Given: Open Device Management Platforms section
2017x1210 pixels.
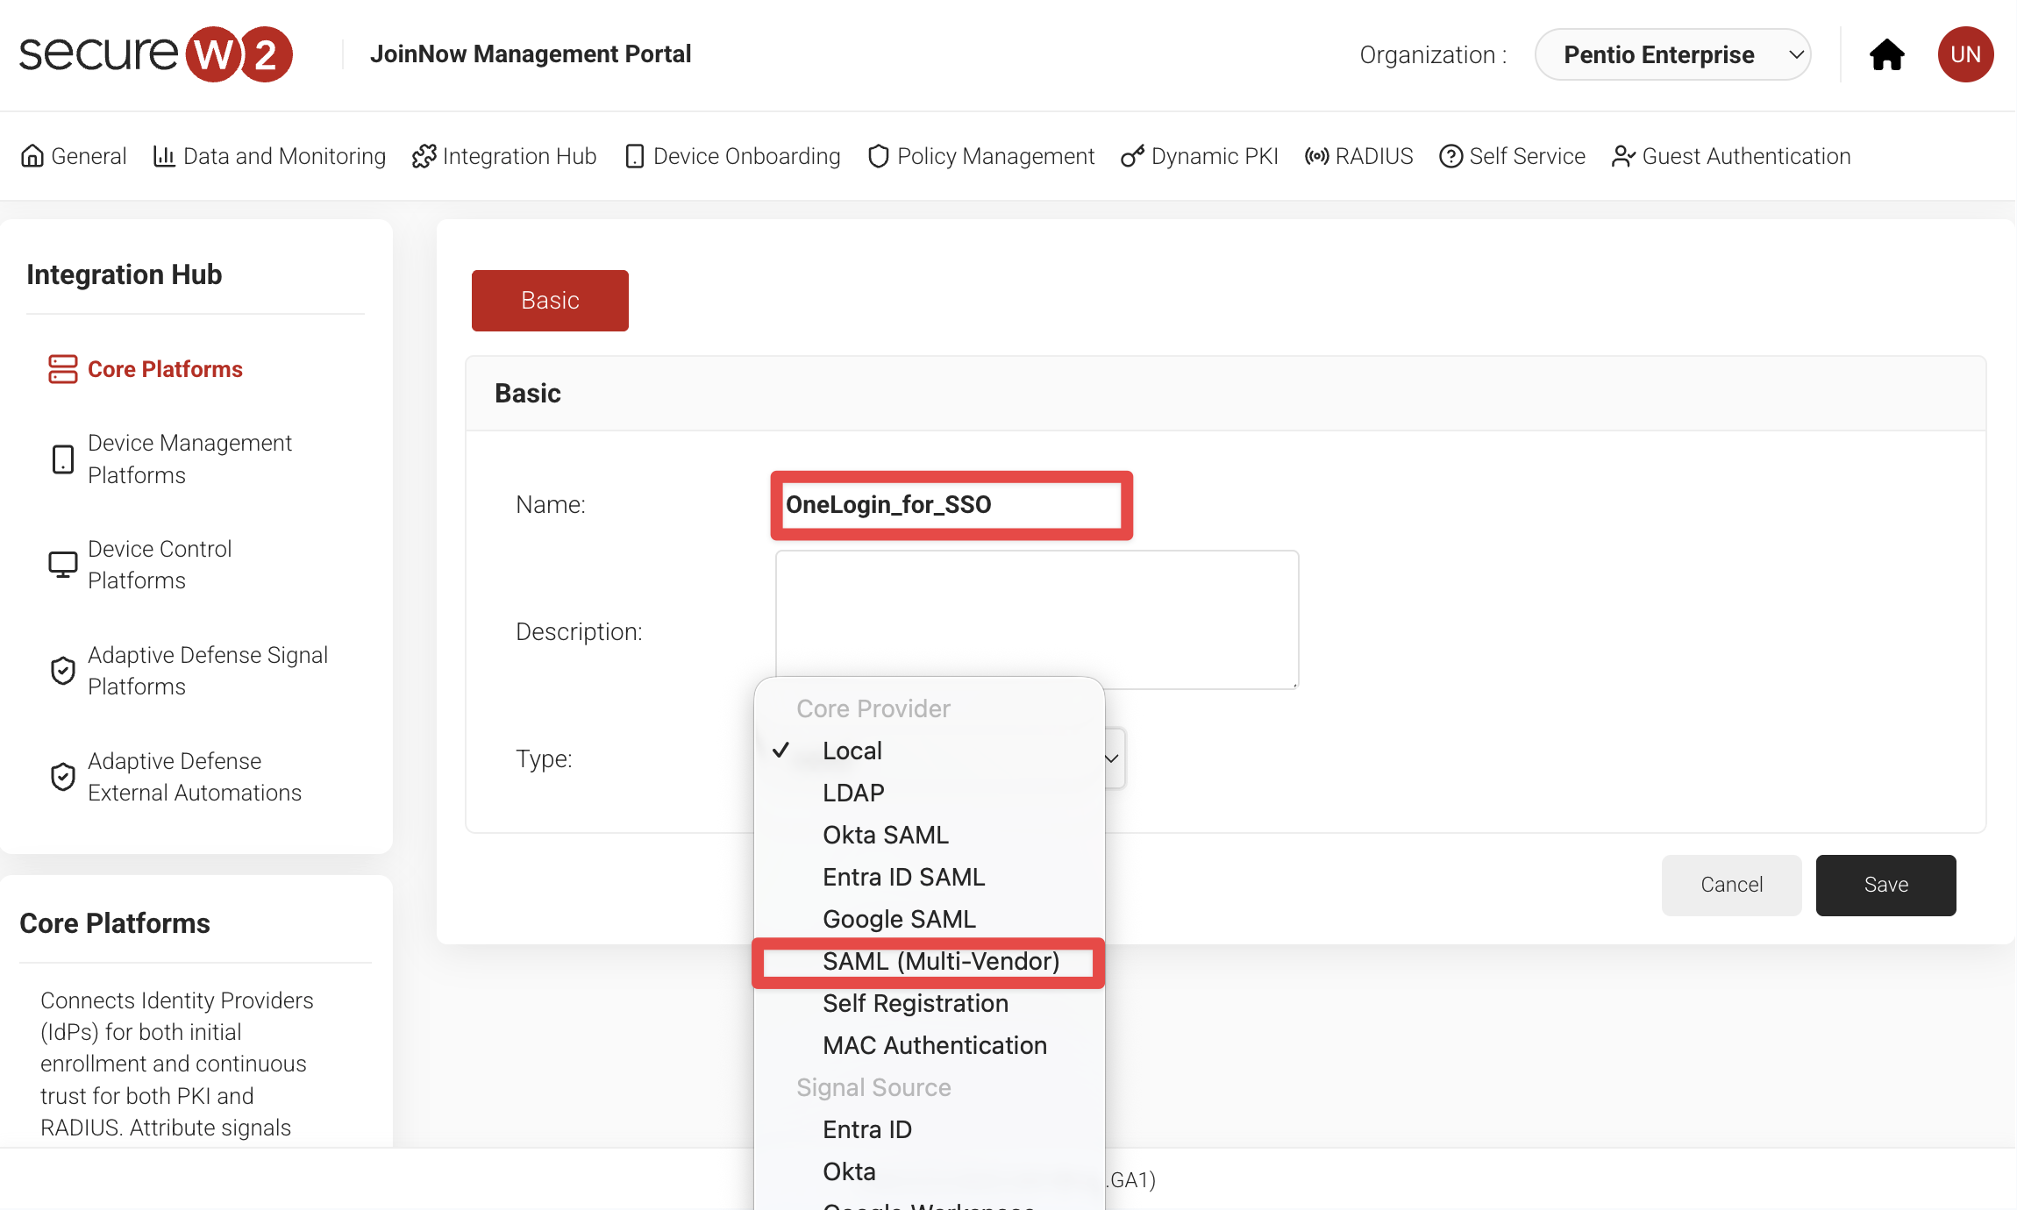Looking at the screenshot, I should tap(171, 459).
